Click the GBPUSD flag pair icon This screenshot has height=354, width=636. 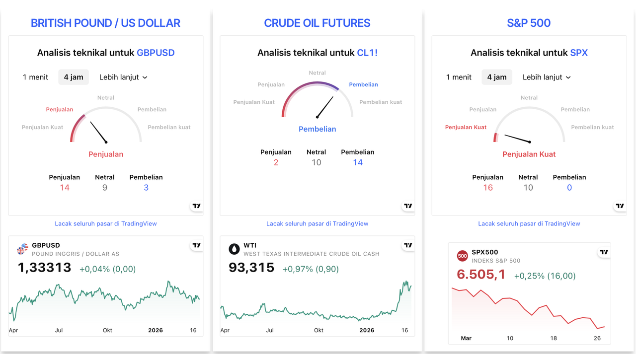pos(23,249)
